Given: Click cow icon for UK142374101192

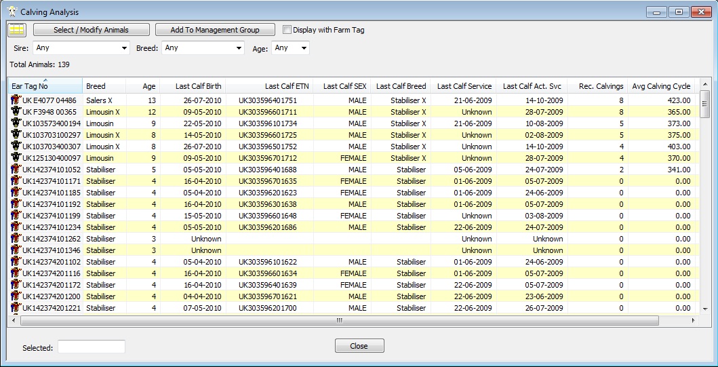Looking at the screenshot, I should point(16,204).
